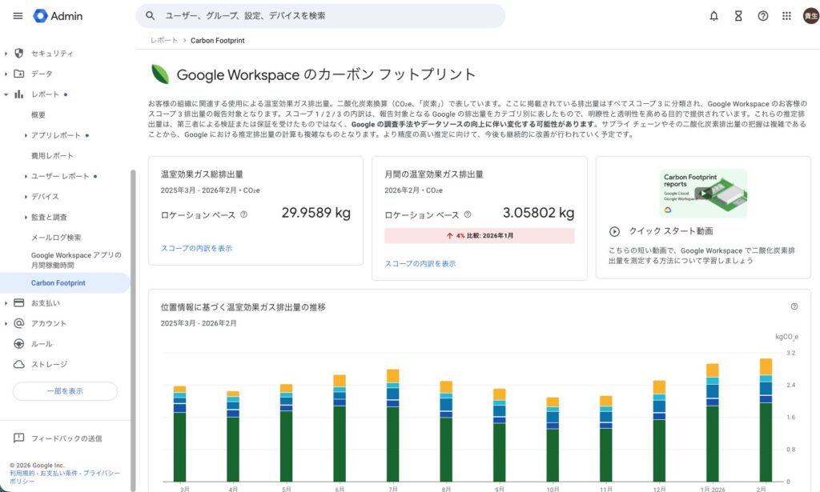
Task: Open the main hamburger menu
Action: coord(18,16)
